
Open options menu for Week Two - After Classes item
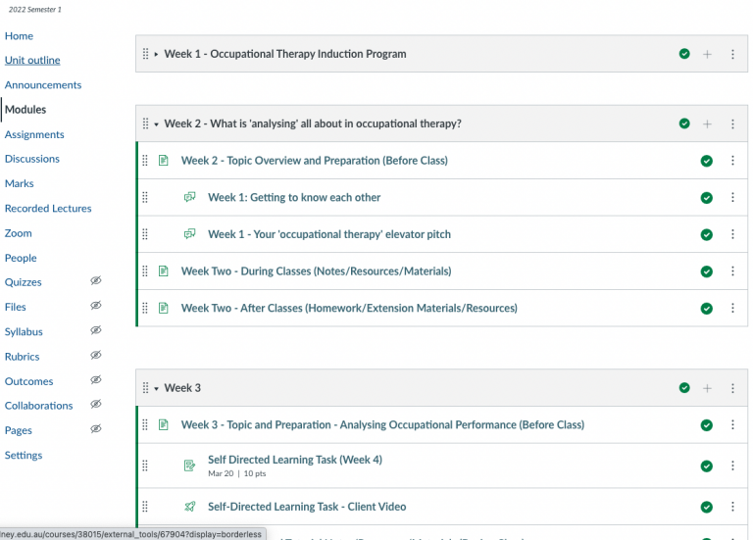[x=732, y=309]
